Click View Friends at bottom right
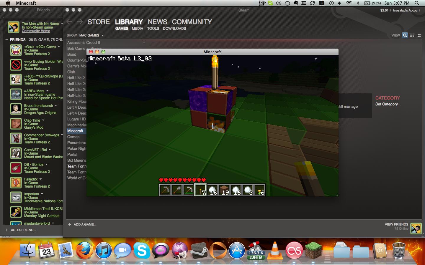 point(396,224)
